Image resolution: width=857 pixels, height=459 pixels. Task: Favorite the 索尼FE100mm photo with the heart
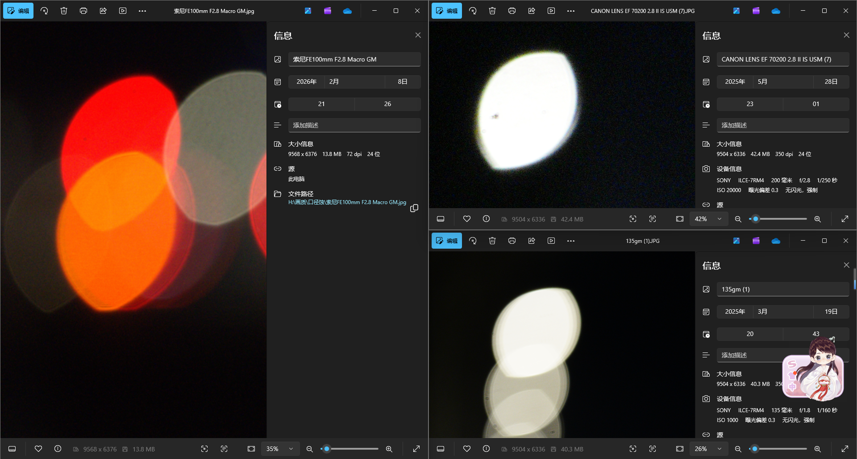(38, 449)
